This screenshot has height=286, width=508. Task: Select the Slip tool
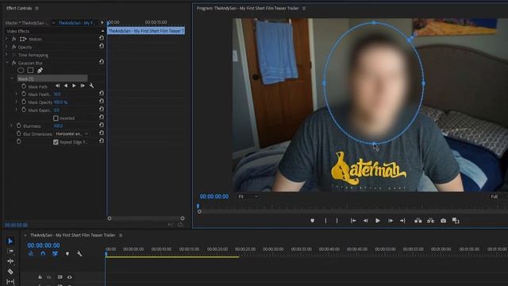10,281
